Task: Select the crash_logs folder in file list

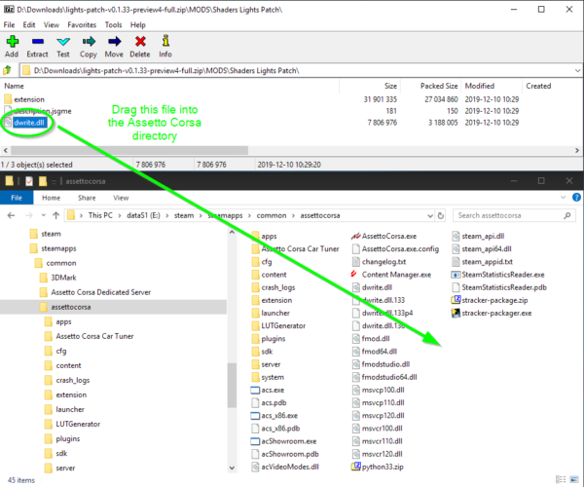Action: 274,287
